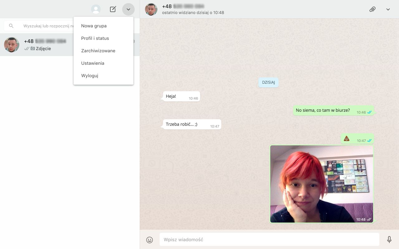
Task: Choose Zarchiwizowane in the dropdown menu
Action: [103, 51]
